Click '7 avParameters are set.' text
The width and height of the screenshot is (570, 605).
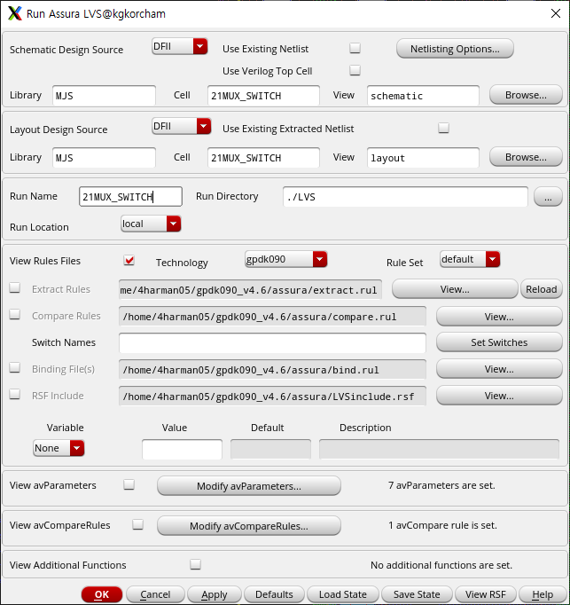441,485
